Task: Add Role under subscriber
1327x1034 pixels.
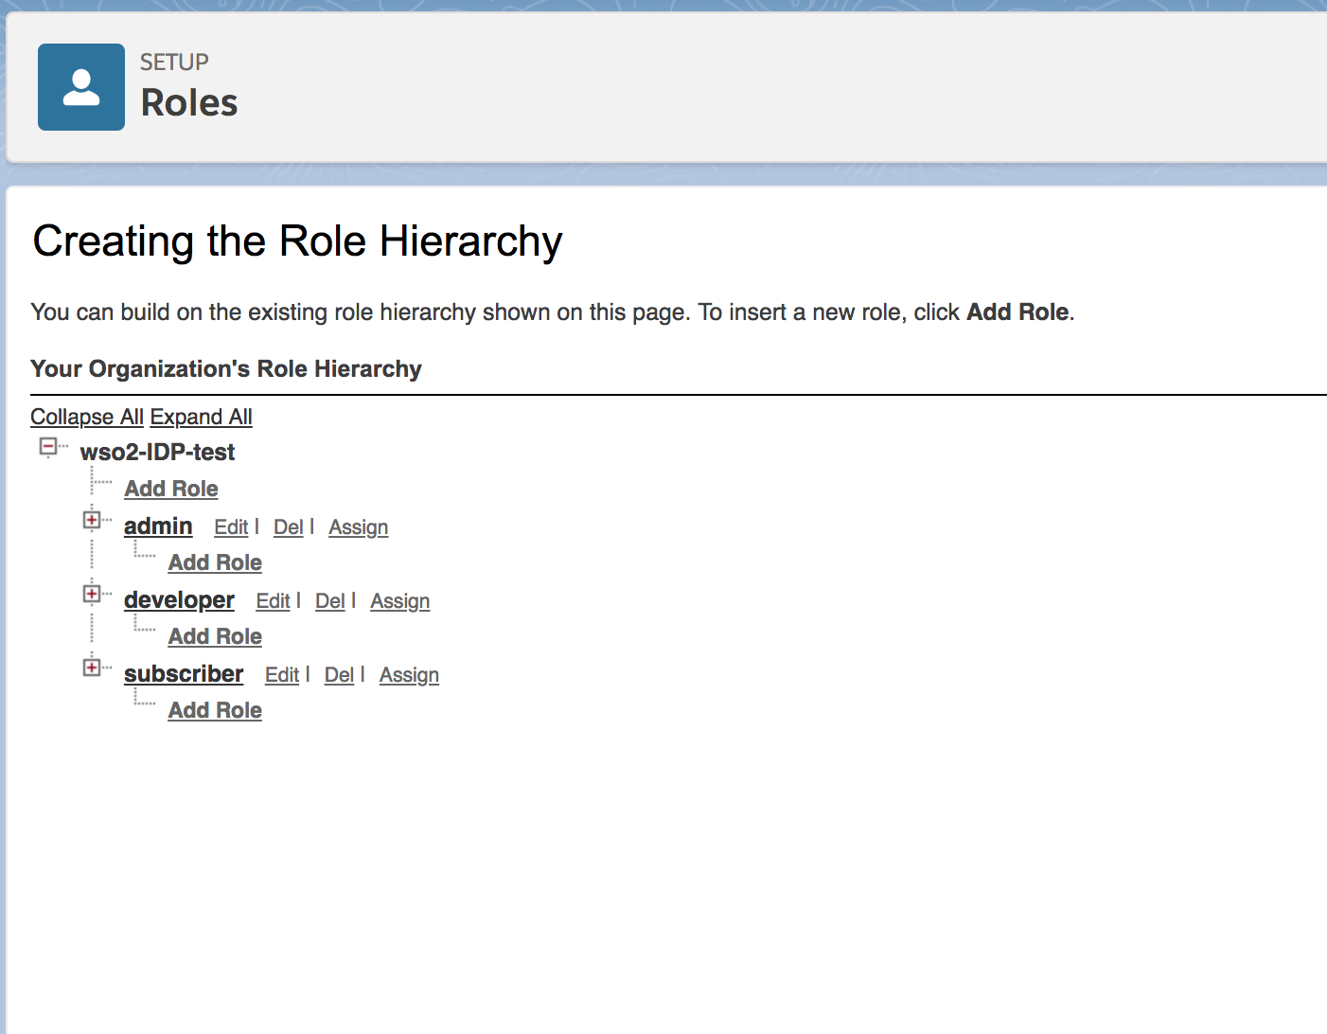Action: [x=215, y=710]
